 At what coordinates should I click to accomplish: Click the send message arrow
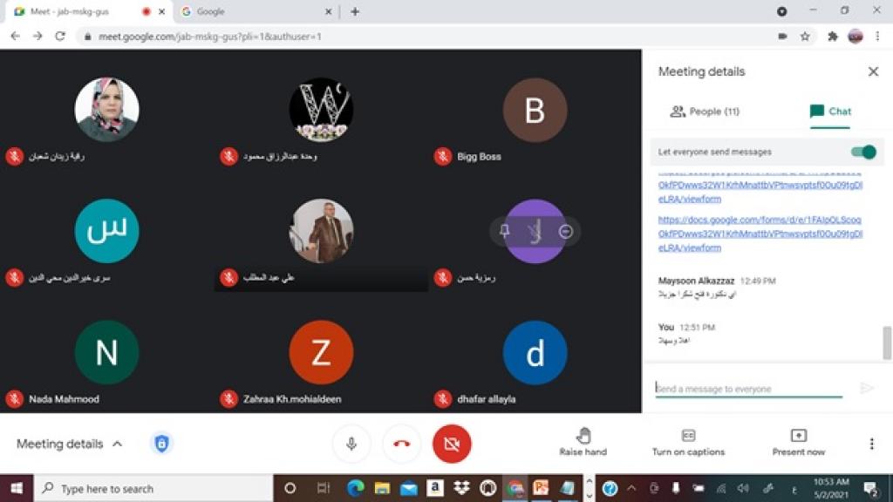point(866,389)
